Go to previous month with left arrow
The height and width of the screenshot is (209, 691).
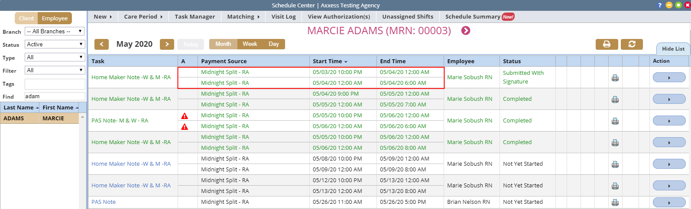(x=101, y=44)
